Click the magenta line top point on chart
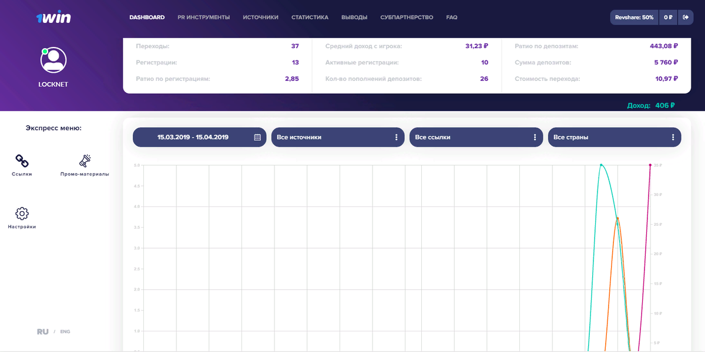This screenshot has width=705, height=352. pos(650,165)
